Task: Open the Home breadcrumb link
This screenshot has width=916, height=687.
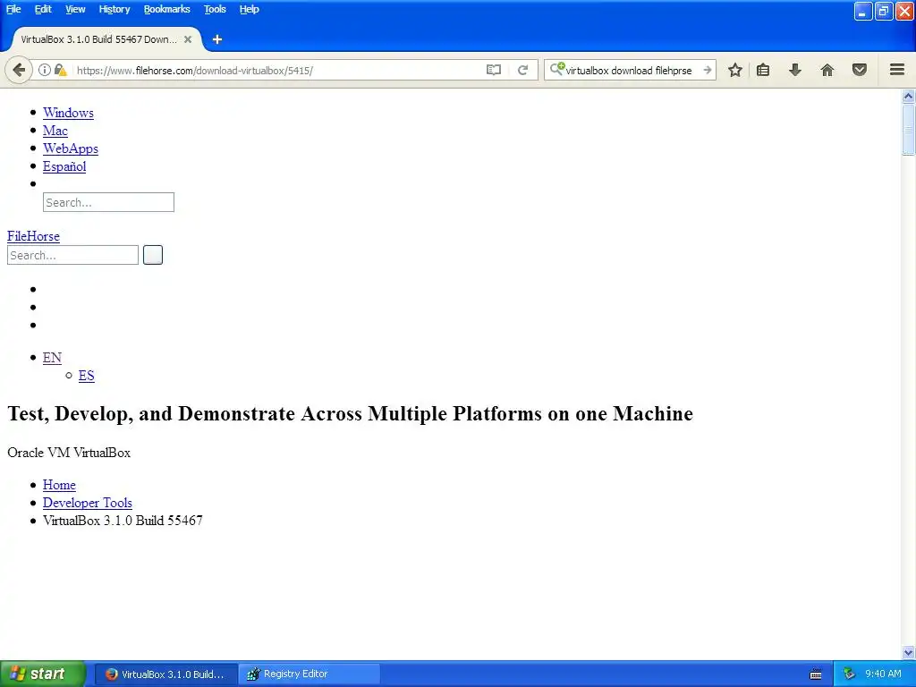Action: pos(59,485)
